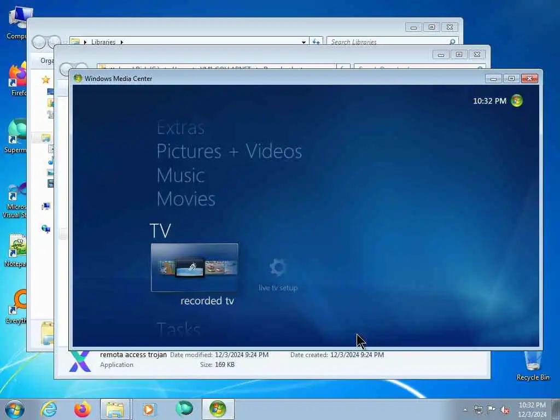
Task: Click the Date created value in details pane
Action: point(357,355)
